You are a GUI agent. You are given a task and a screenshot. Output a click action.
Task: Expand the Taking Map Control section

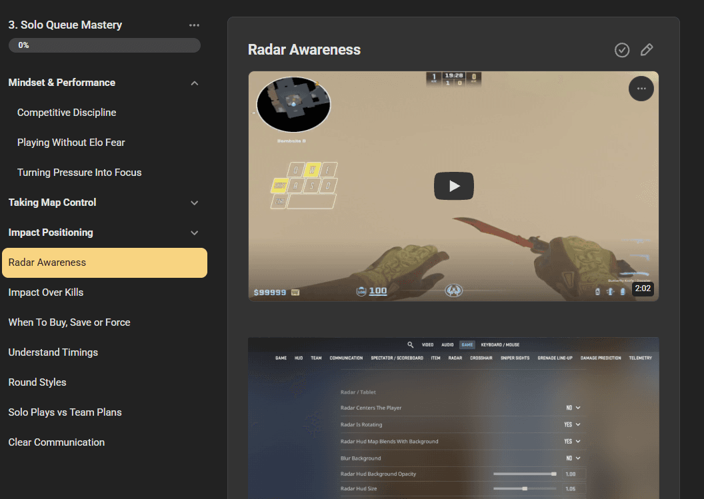coord(195,203)
